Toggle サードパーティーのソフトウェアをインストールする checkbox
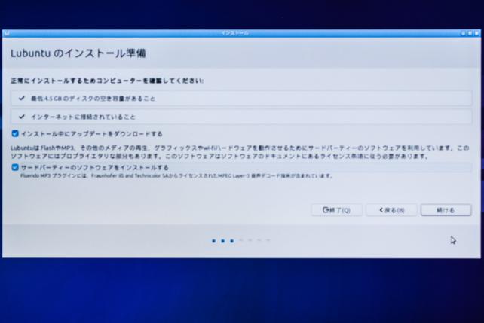Image resolution: width=484 pixels, height=323 pixels. tap(15, 167)
